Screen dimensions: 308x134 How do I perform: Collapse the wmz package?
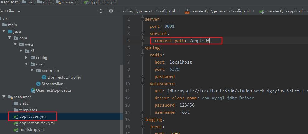pyautogui.click(x=15, y=45)
